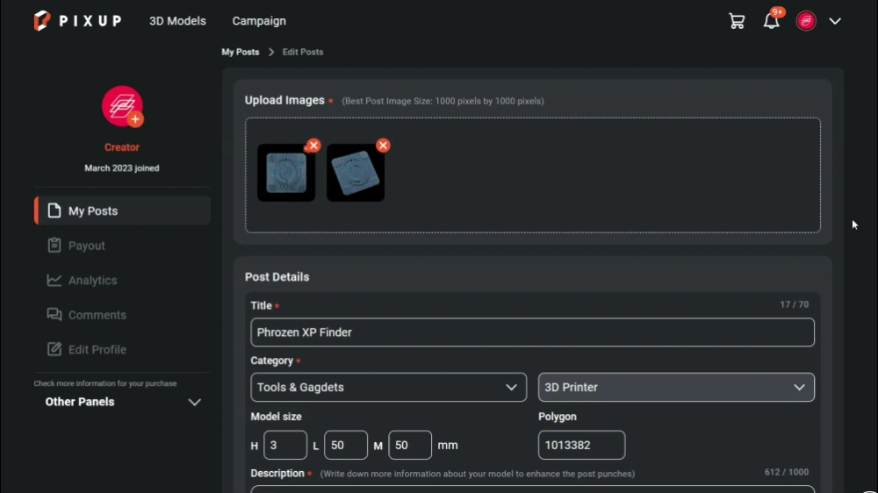This screenshot has width=878, height=493.
Task: Open the notifications bell
Action: tap(772, 21)
